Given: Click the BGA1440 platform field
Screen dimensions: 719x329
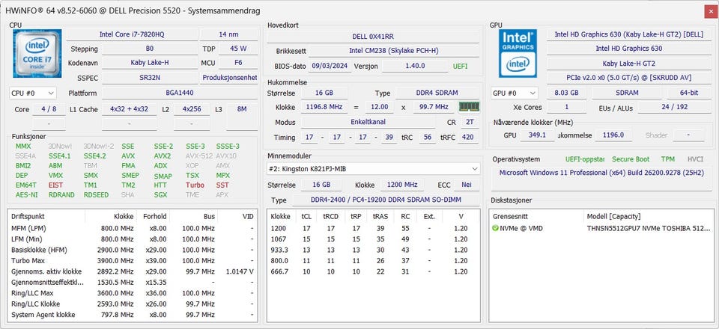Looking at the screenshot, I should (x=179, y=93).
